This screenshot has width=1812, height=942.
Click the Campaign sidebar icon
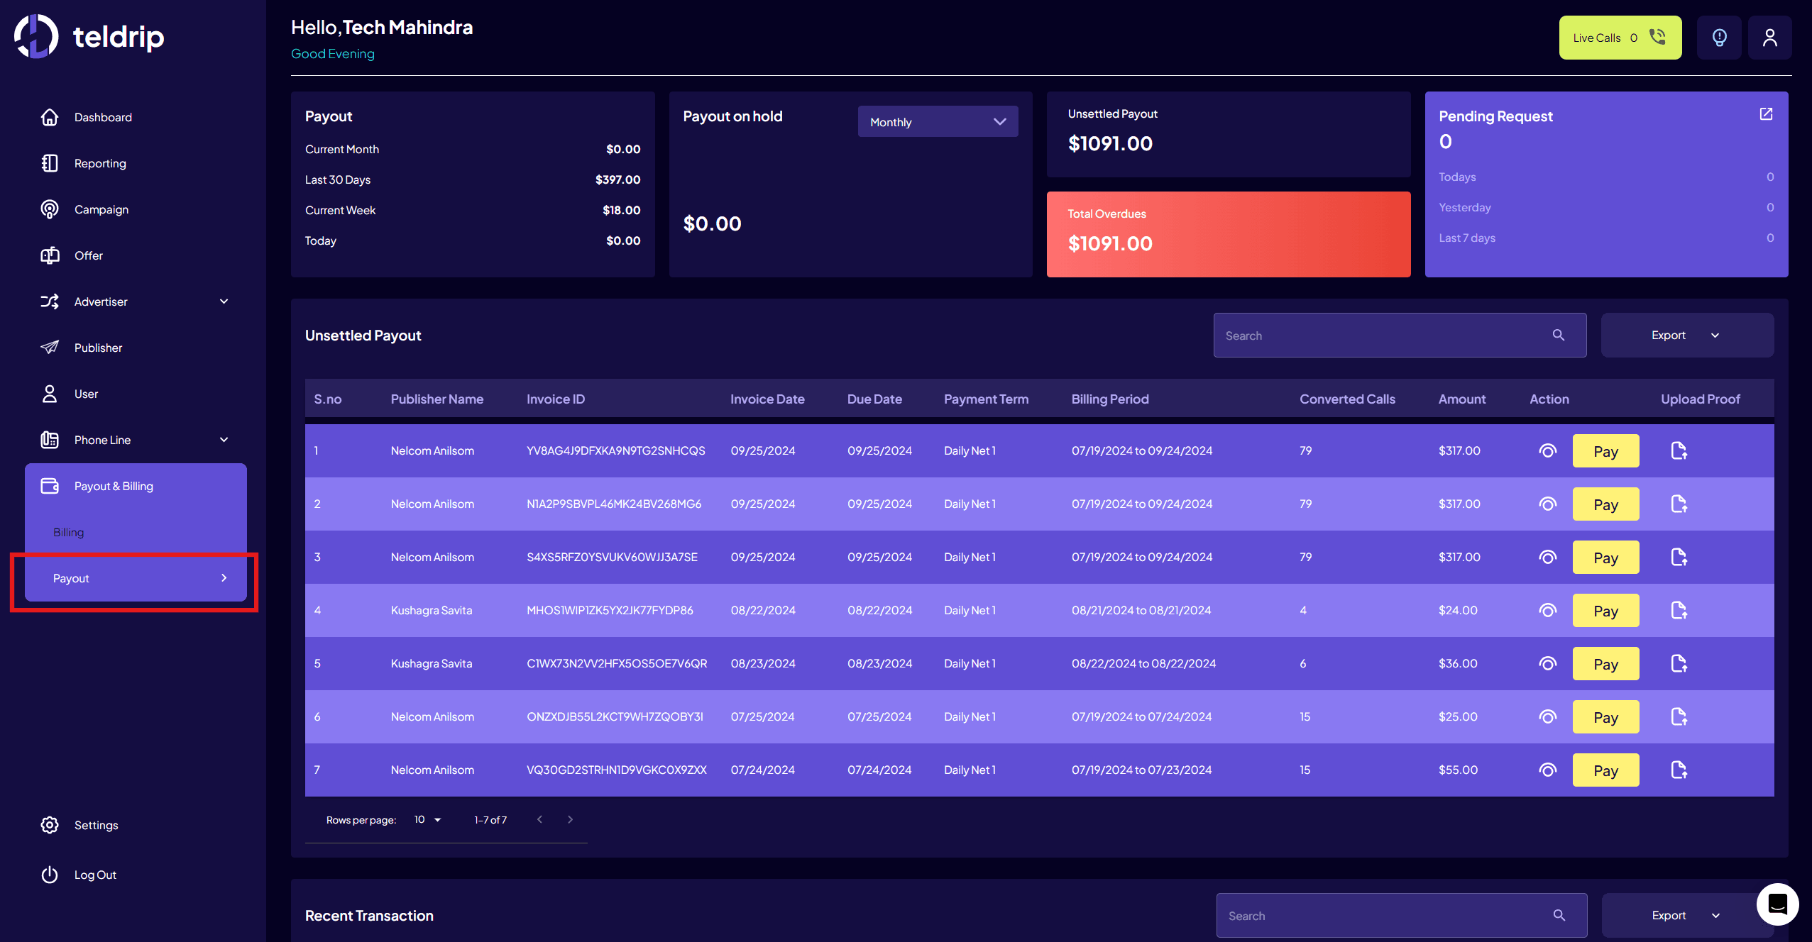tap(49, 209)
